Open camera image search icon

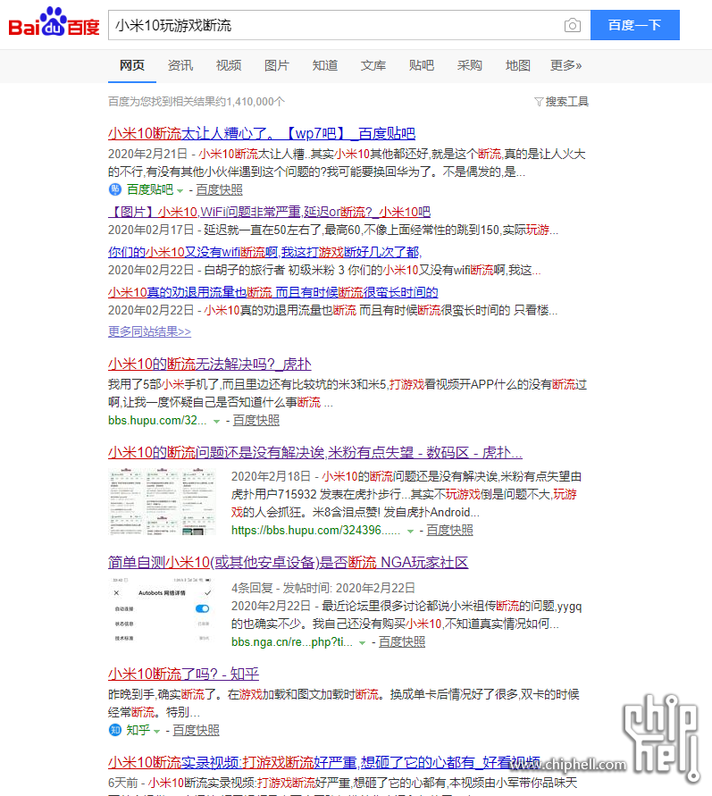coord(573,25)
